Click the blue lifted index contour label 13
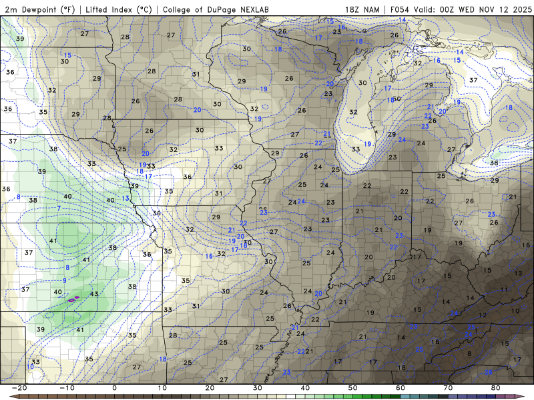Screen dimensions: 534x400 [125, 198]
